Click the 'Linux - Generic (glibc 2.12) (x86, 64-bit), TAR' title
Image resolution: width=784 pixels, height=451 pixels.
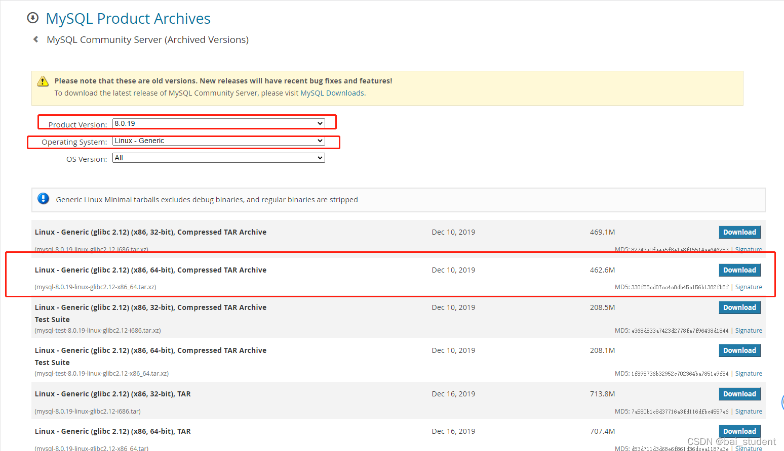click(x=112, y=431)
